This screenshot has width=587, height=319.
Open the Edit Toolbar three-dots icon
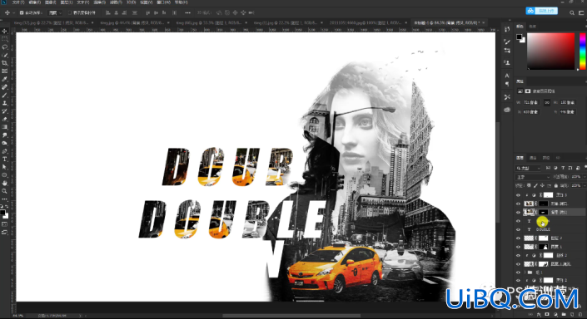pyautogui.click(x=4, y=199)
